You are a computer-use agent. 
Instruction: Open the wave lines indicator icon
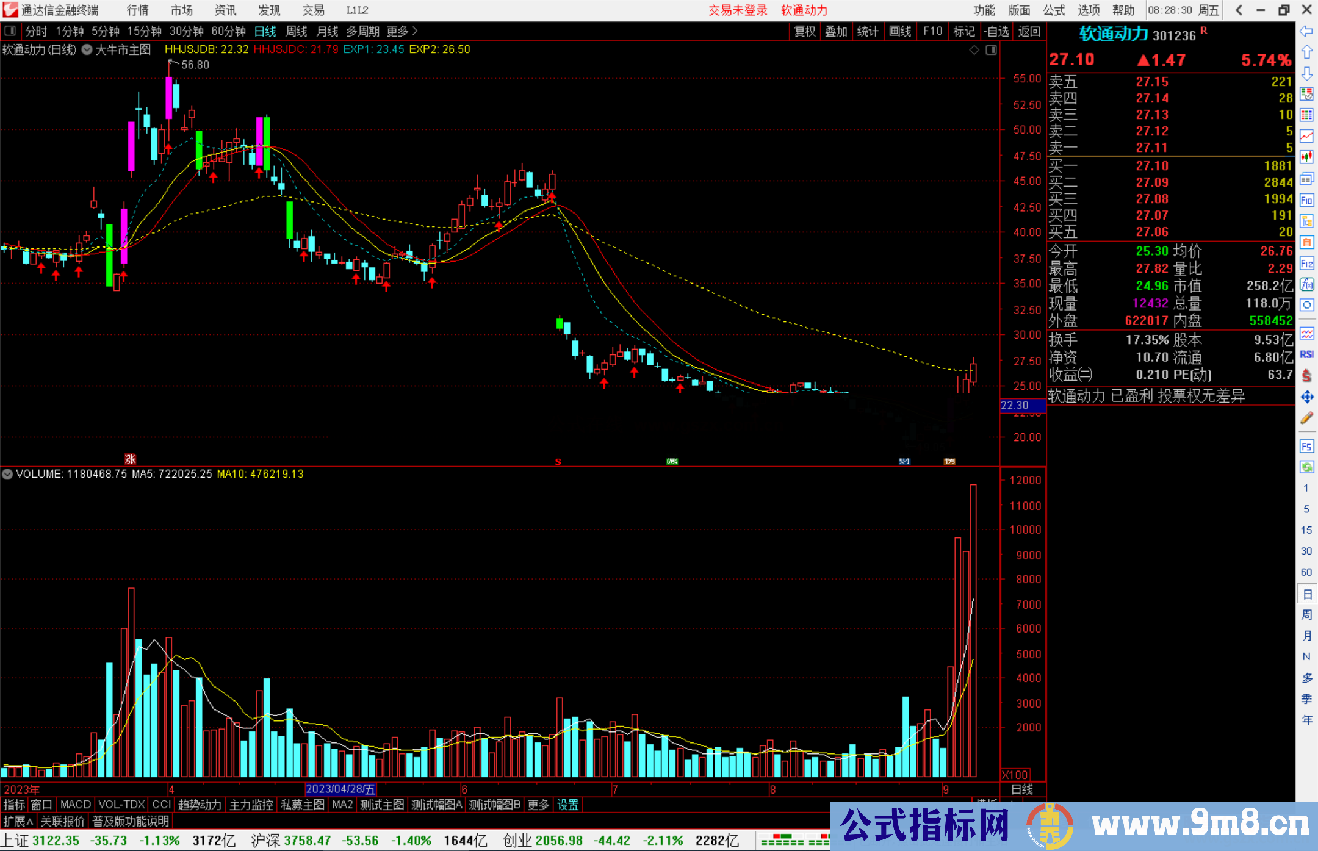click(1306, 333)
